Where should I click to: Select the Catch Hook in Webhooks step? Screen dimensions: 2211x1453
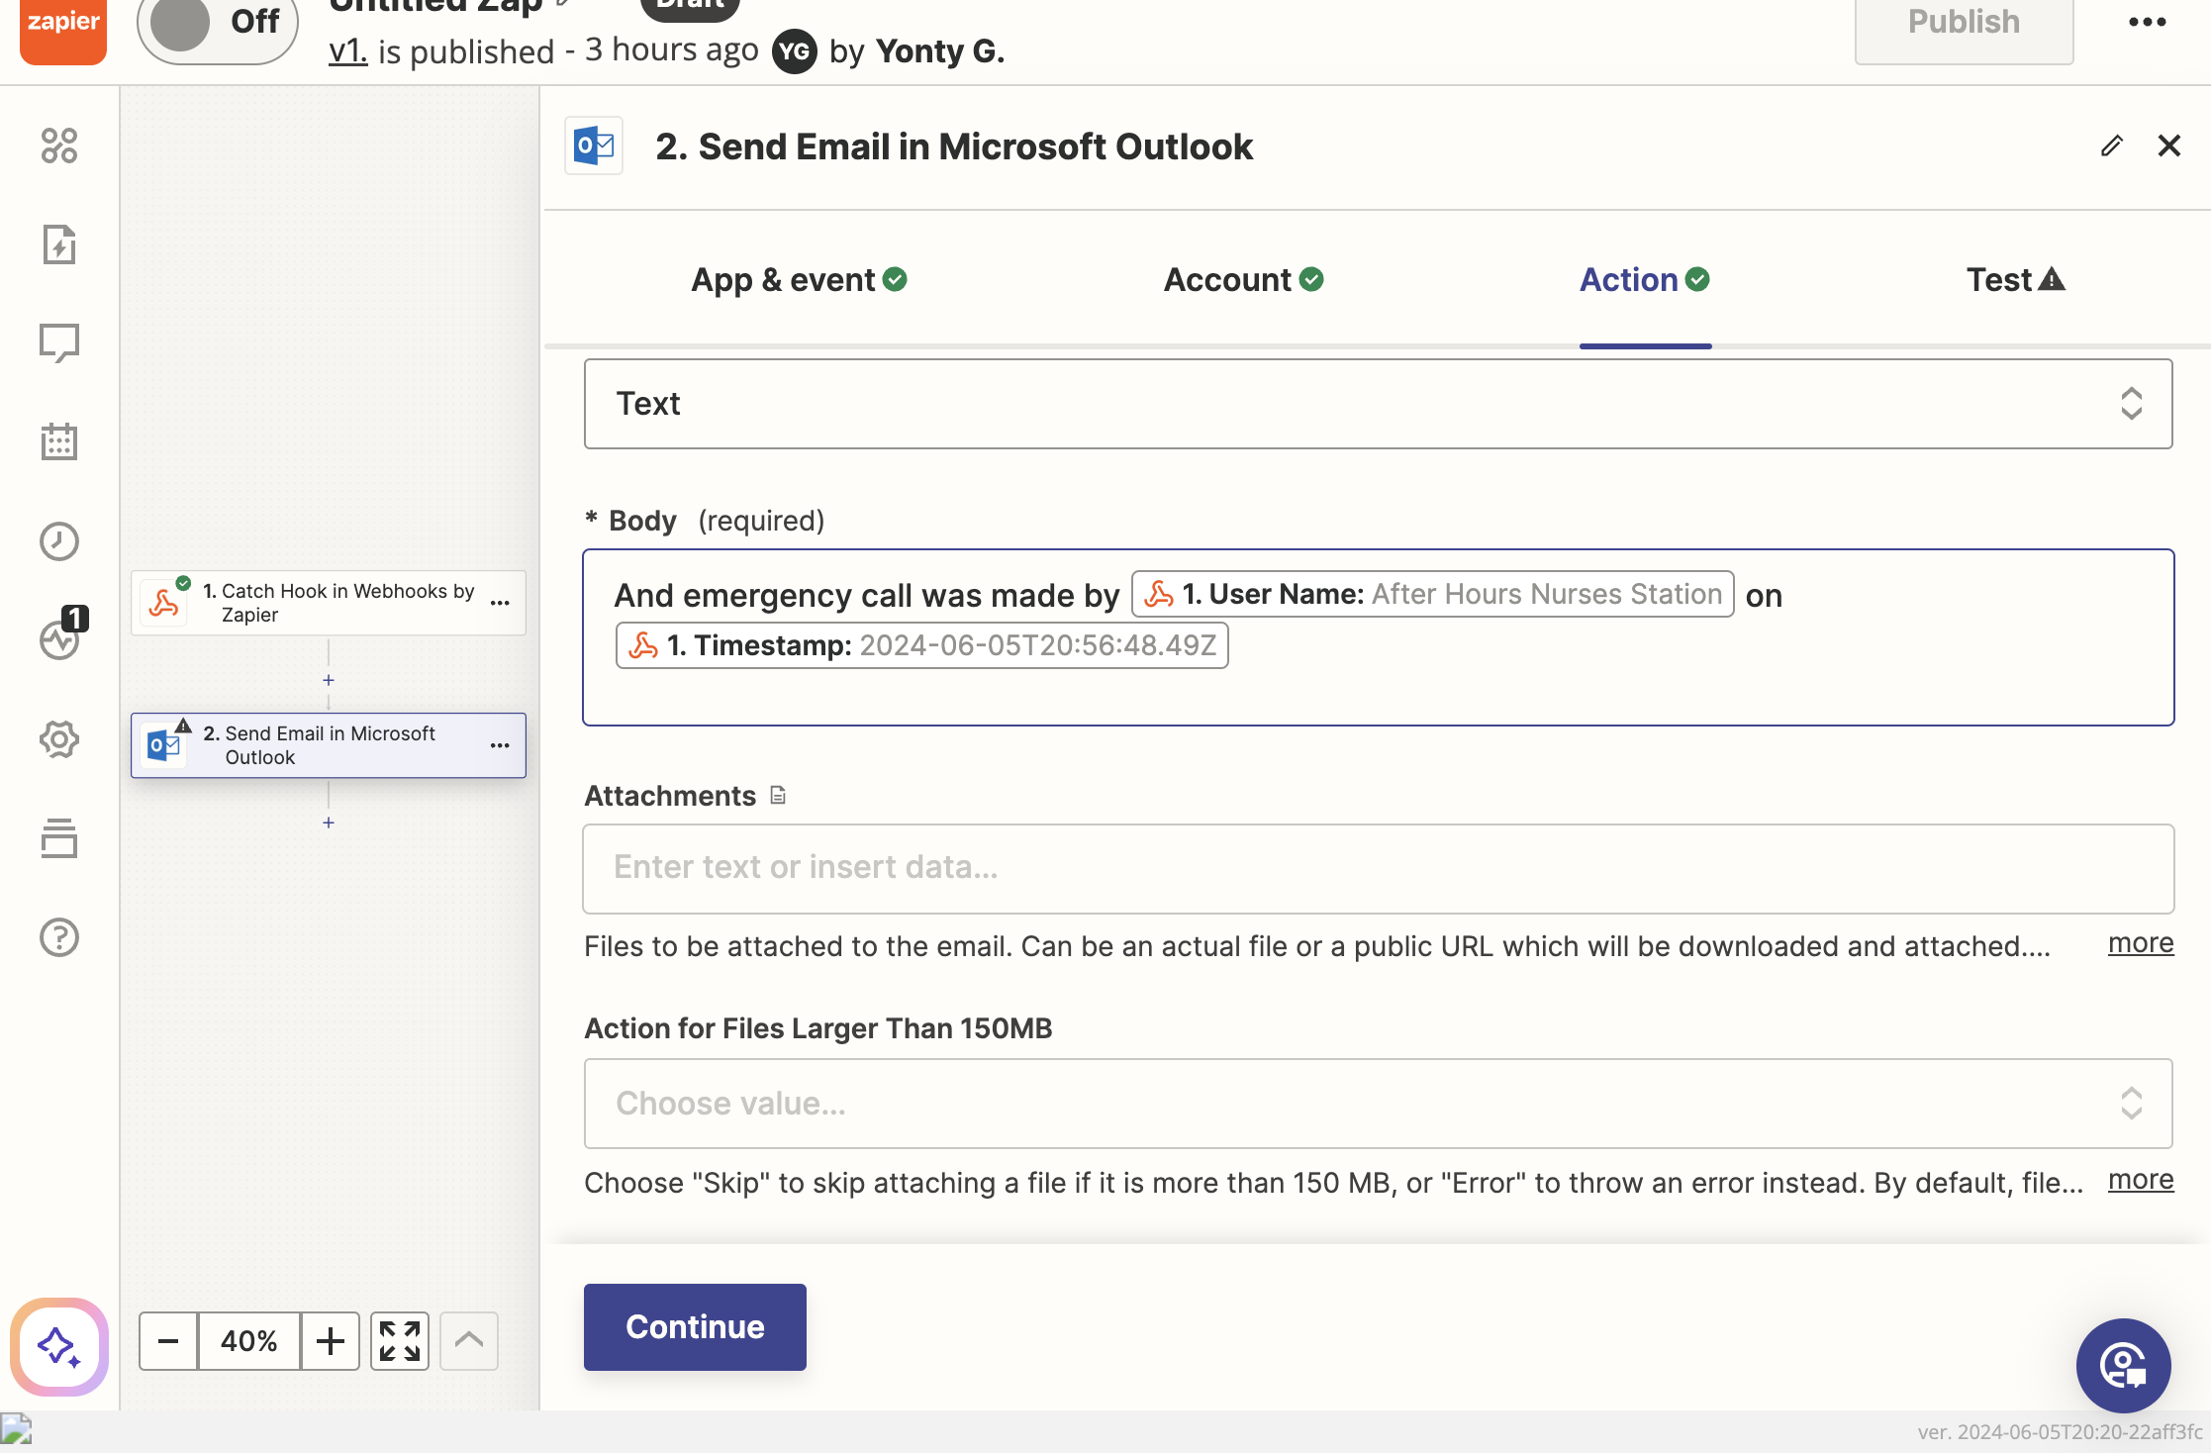(x=329, y=603)
